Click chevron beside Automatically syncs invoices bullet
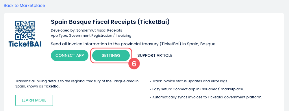 coord(150,98)
